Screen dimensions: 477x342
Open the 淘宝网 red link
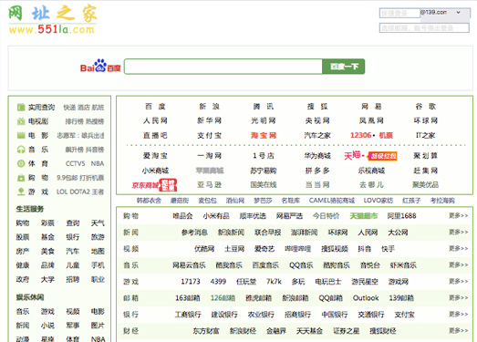click(x=264, y=135)
